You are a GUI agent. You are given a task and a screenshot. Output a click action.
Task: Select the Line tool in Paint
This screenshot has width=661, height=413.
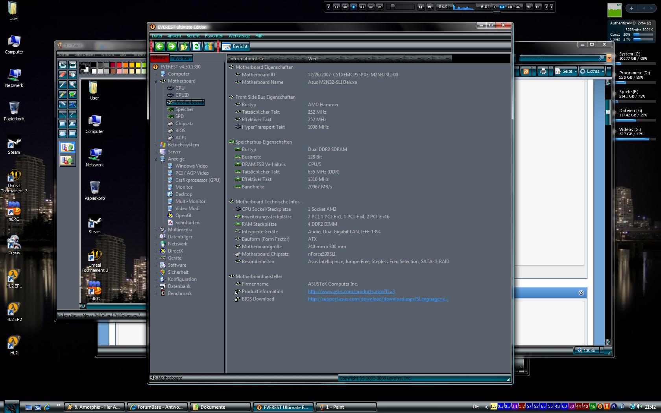(x=63, y=114)
